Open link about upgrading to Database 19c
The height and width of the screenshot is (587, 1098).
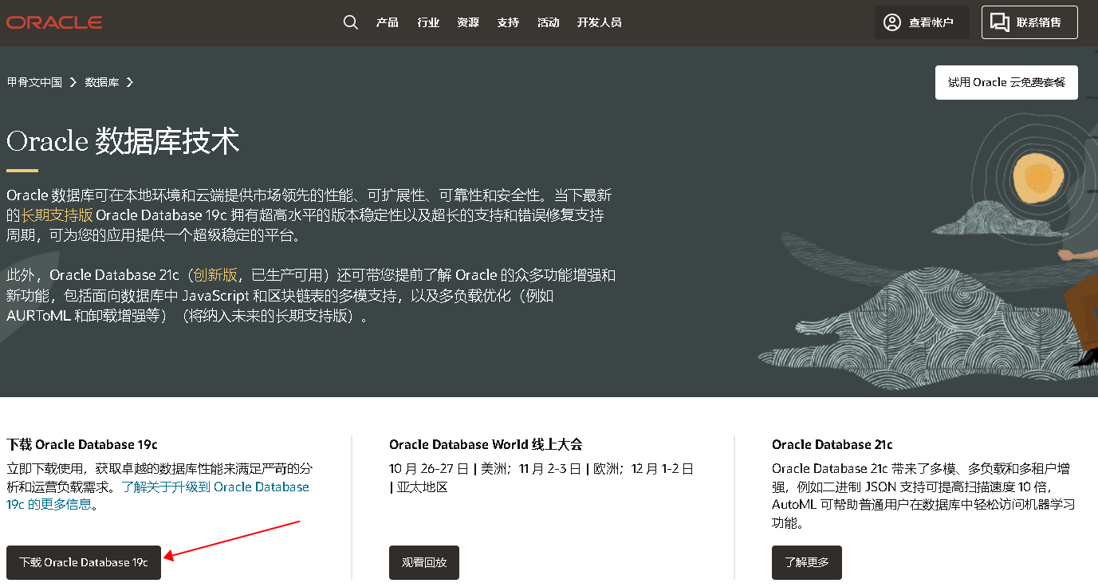click(215, 487)
